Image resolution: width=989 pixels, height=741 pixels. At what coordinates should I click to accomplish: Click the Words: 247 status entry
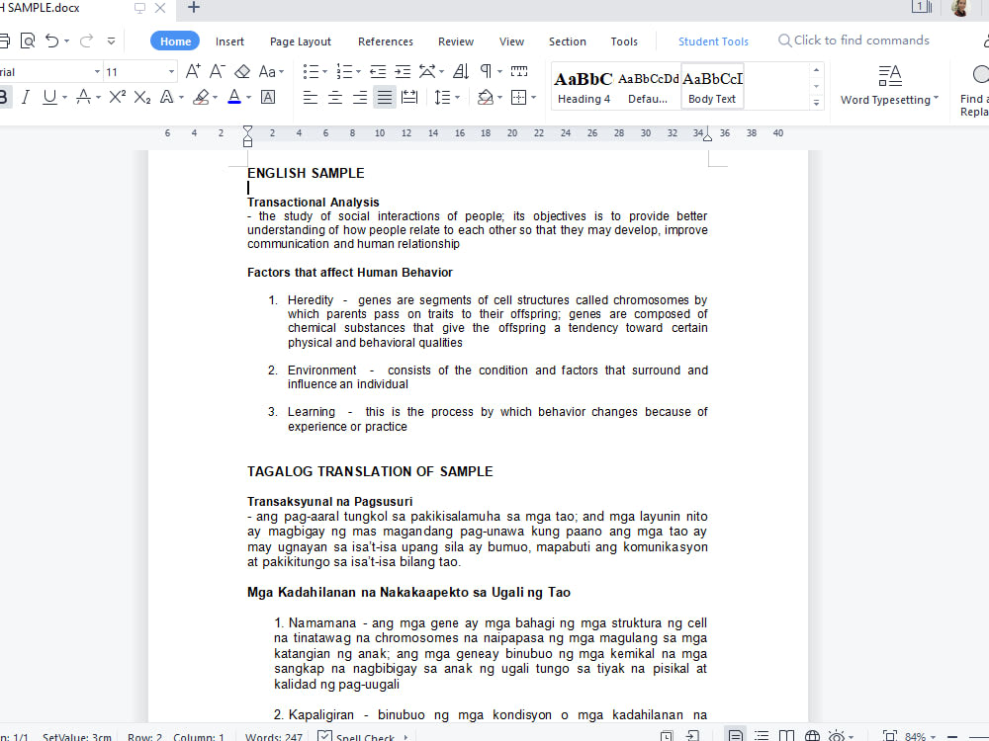point(274,736)
